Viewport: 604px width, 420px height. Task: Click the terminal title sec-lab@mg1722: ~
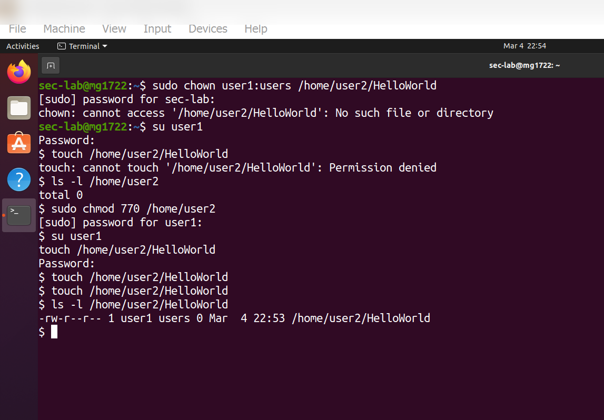pos(524,65)
